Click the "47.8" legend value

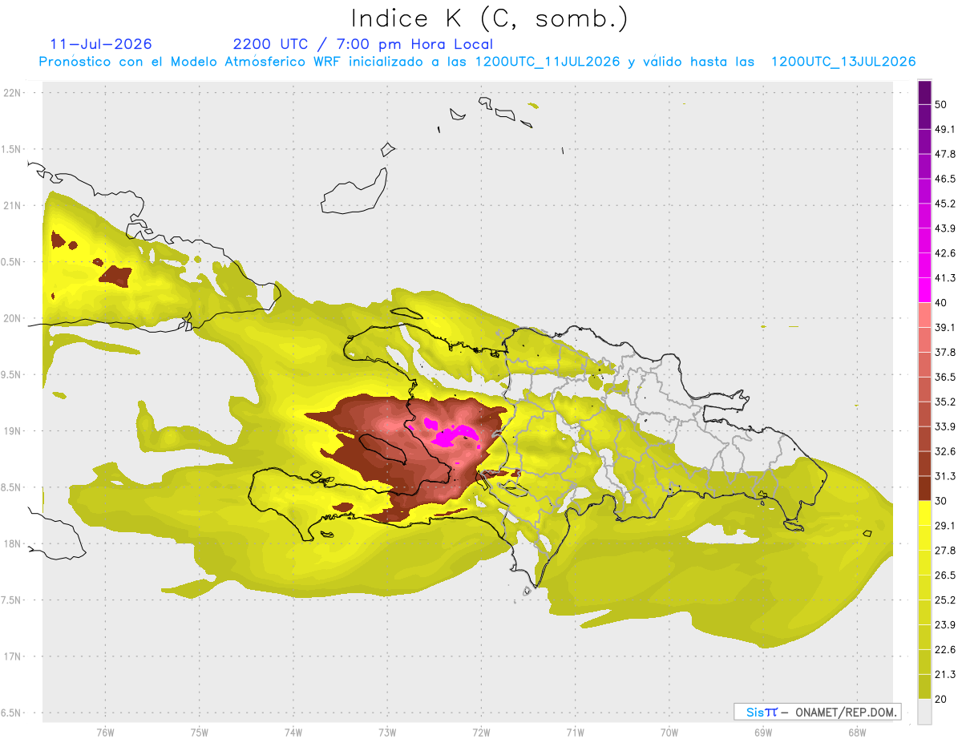click(945, 154)
